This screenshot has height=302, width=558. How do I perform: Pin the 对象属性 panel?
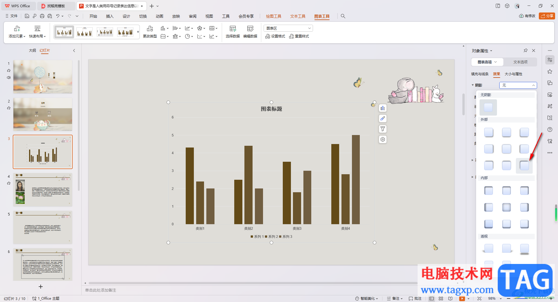tap(525, 51)
